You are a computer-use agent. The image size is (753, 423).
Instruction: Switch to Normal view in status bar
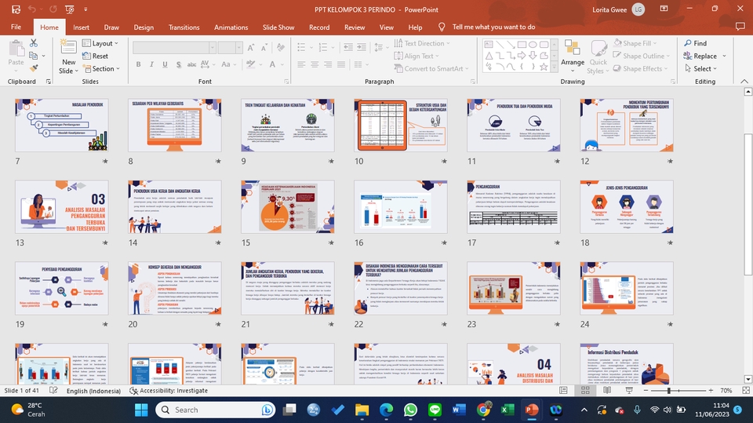coord(563,390)
